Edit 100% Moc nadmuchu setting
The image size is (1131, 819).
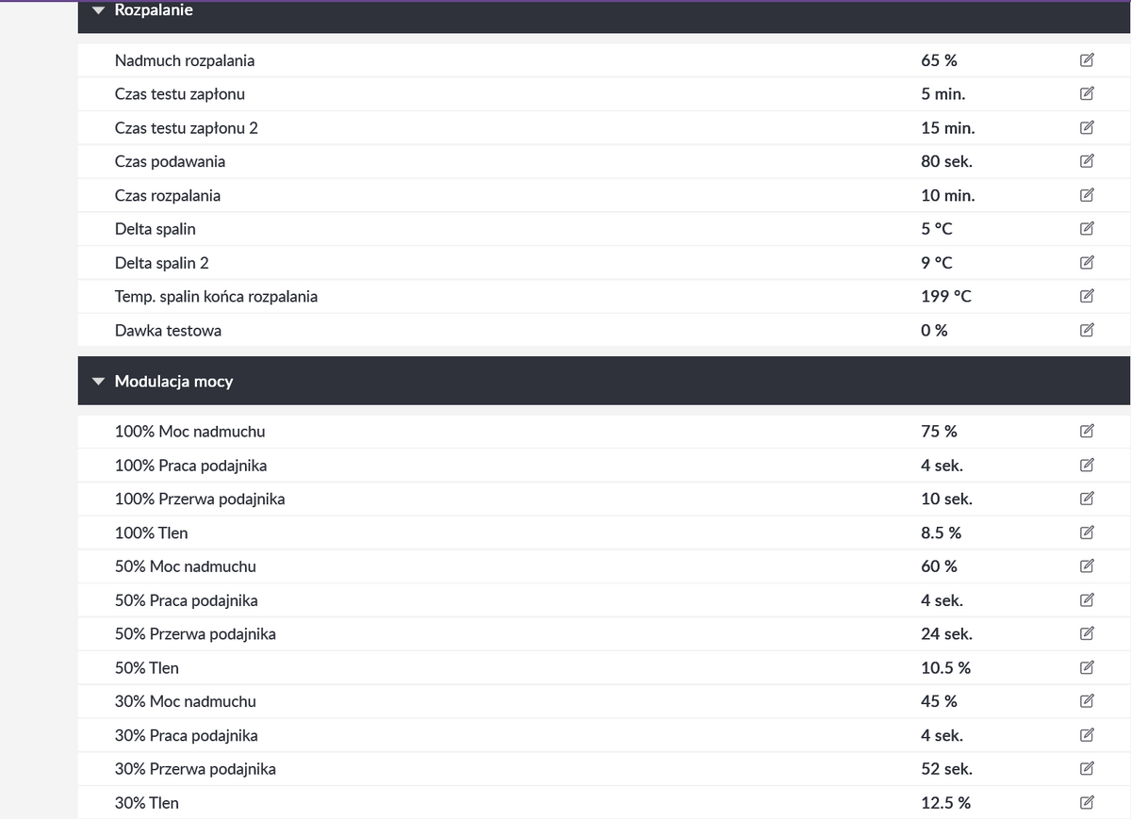pyautogui.click(x=1087, y=432)
